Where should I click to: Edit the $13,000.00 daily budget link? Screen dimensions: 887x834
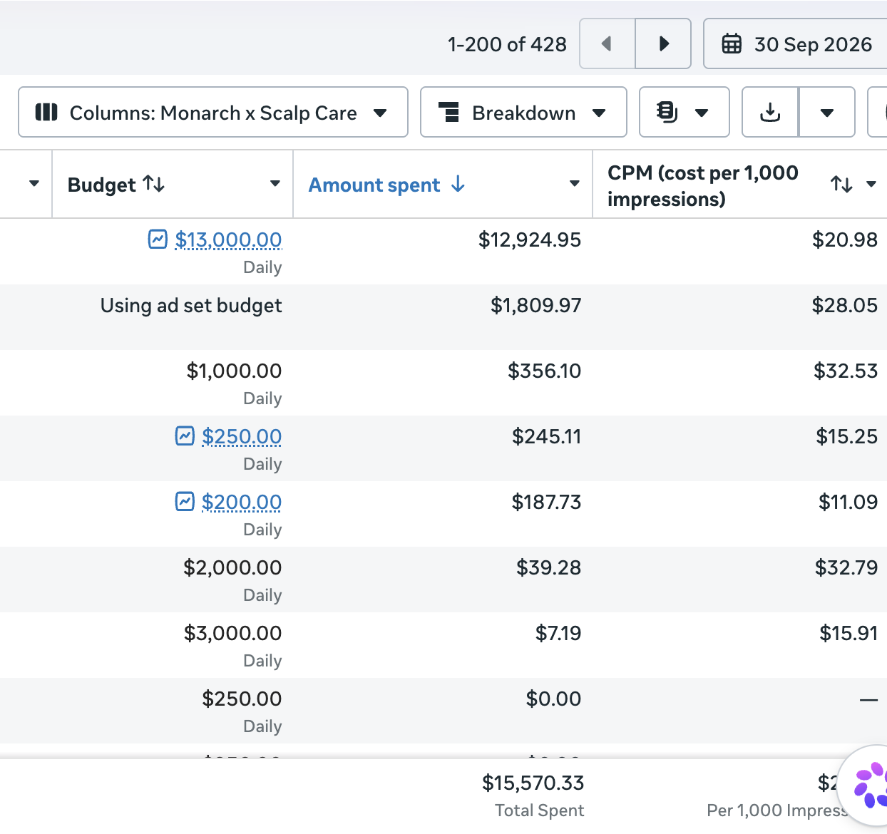[x=228, y=240]
